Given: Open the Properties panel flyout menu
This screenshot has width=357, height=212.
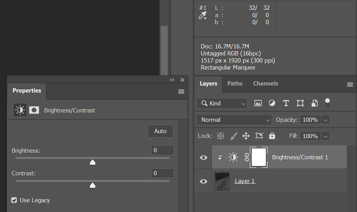Looking at the screenshot, I should (181, 91).
